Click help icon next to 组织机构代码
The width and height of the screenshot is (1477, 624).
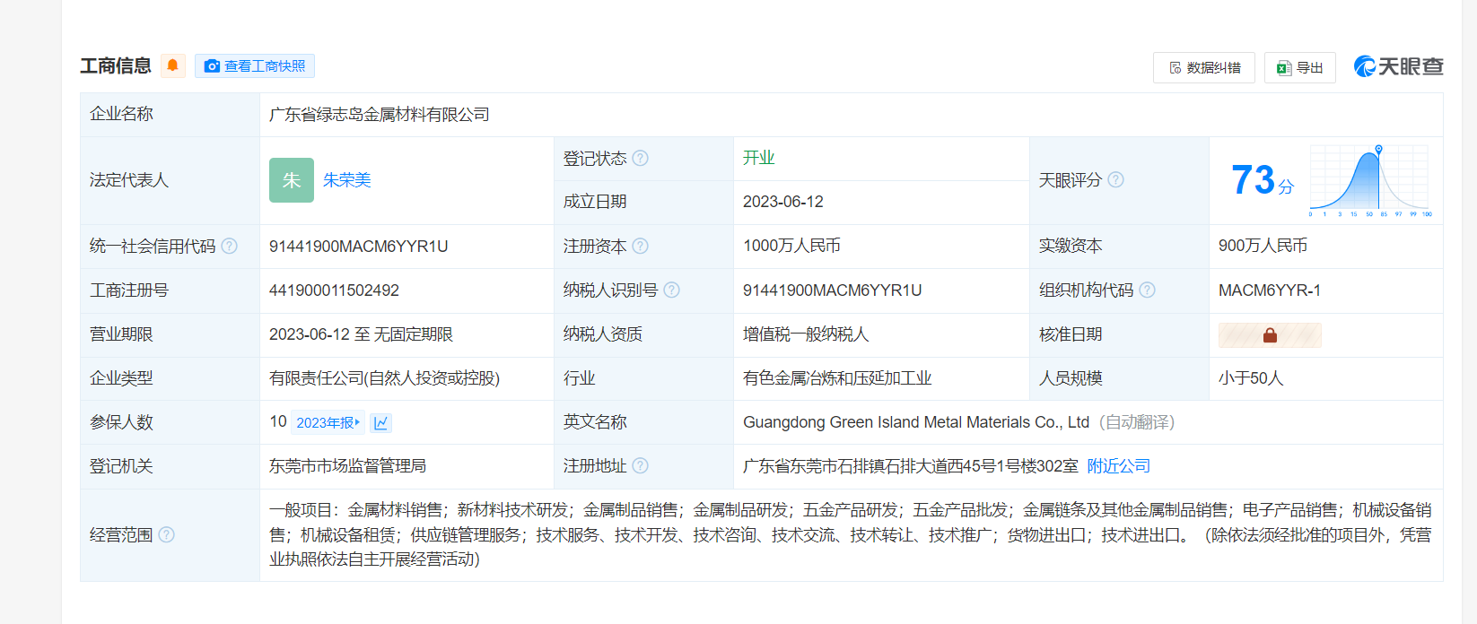pyautogui.click(x=1147, y=290)
